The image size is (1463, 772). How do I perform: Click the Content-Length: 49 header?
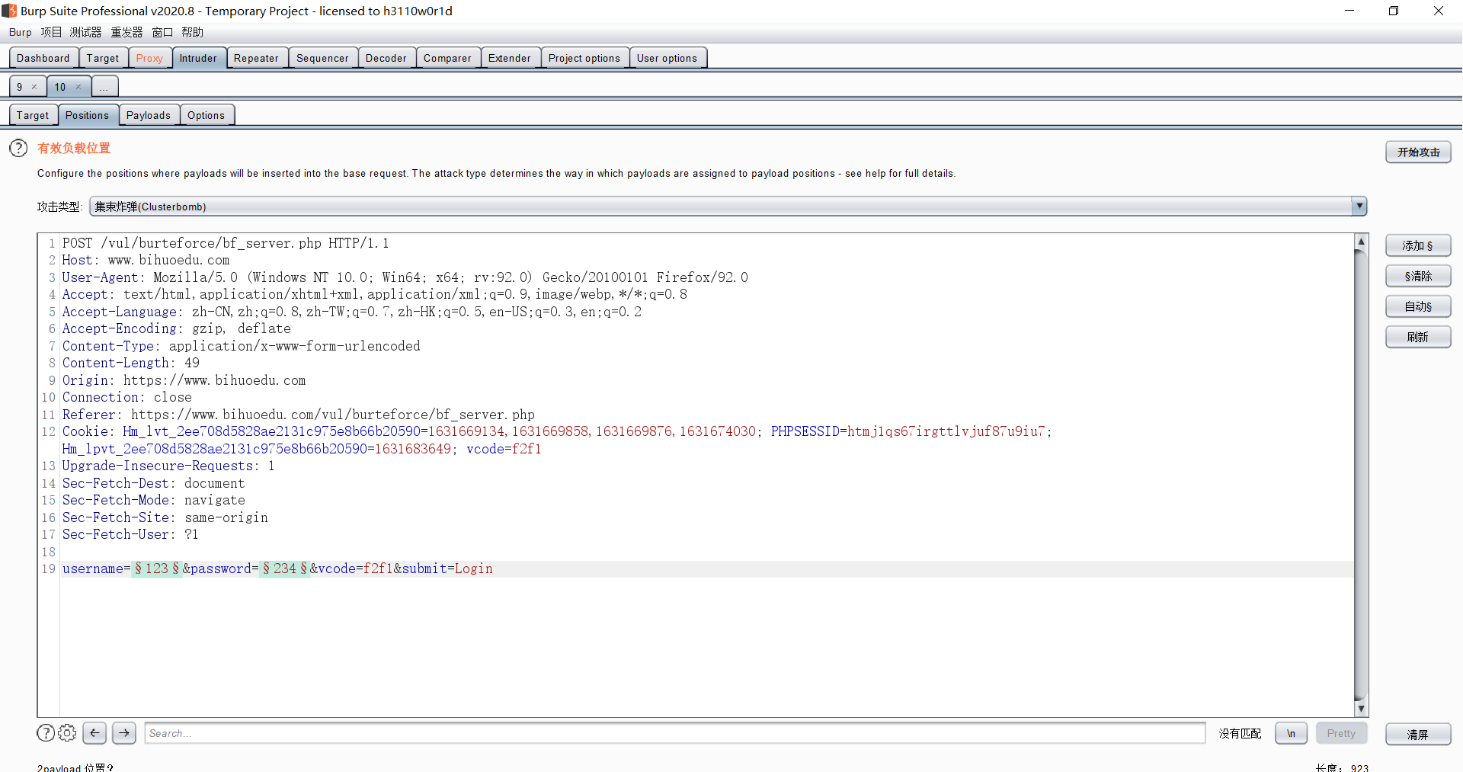[131, 363]
